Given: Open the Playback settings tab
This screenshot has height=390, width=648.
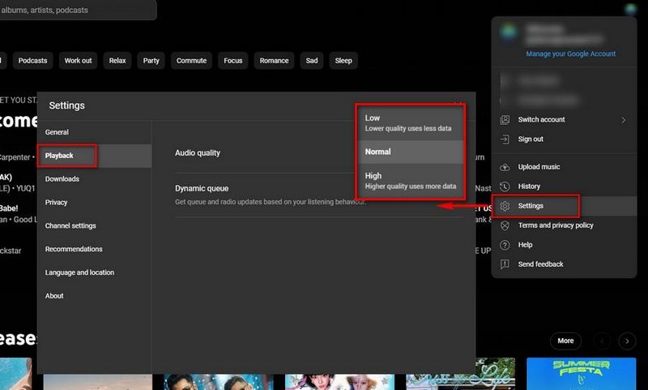Looking at the screenshot, I should (x=67, y=156).
